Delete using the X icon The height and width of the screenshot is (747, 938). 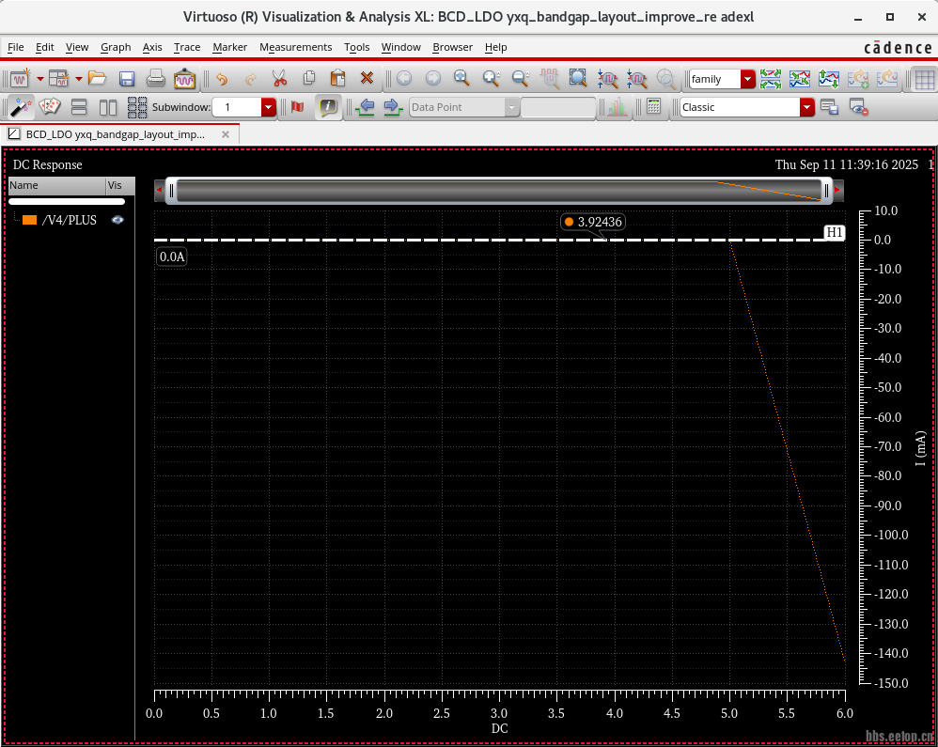(367, 78)
